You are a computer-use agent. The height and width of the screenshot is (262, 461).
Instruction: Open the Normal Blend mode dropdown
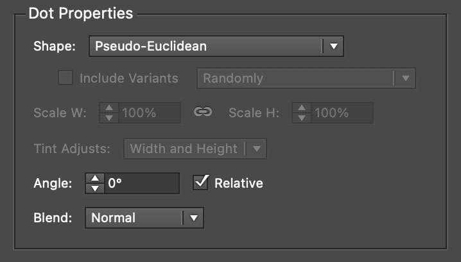[x=134, y=218]
